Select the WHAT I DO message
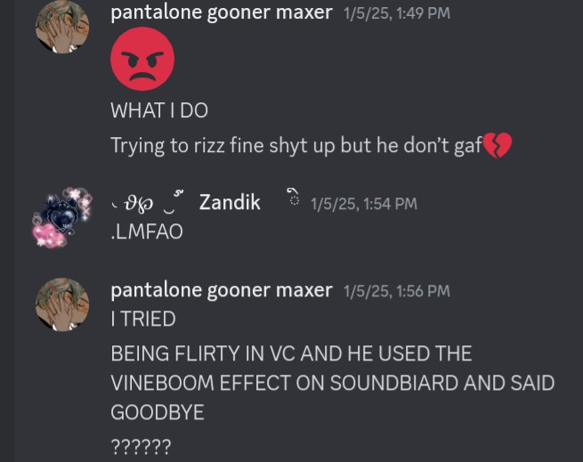583x462 pixels. pyautogui.click(x=159, y=110)
